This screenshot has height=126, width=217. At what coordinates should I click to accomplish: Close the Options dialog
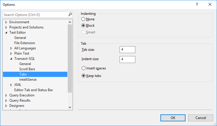(210, 4)
